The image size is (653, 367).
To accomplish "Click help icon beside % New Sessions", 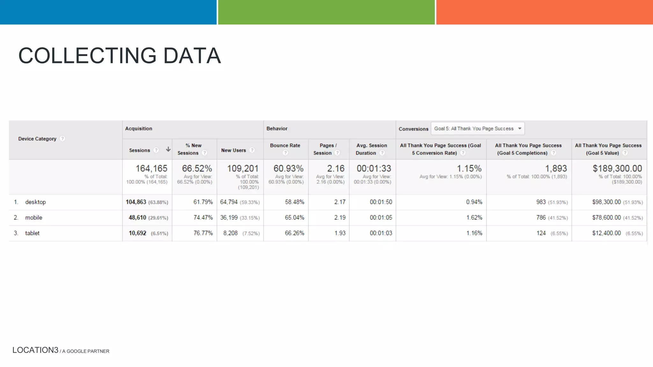I will click(x=205, y=153).
